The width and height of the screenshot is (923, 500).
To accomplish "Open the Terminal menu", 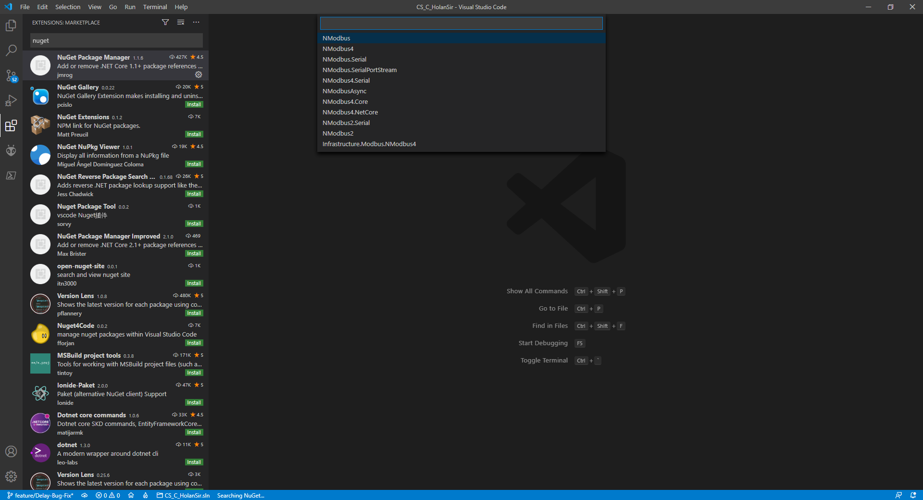I will (154, 7).
